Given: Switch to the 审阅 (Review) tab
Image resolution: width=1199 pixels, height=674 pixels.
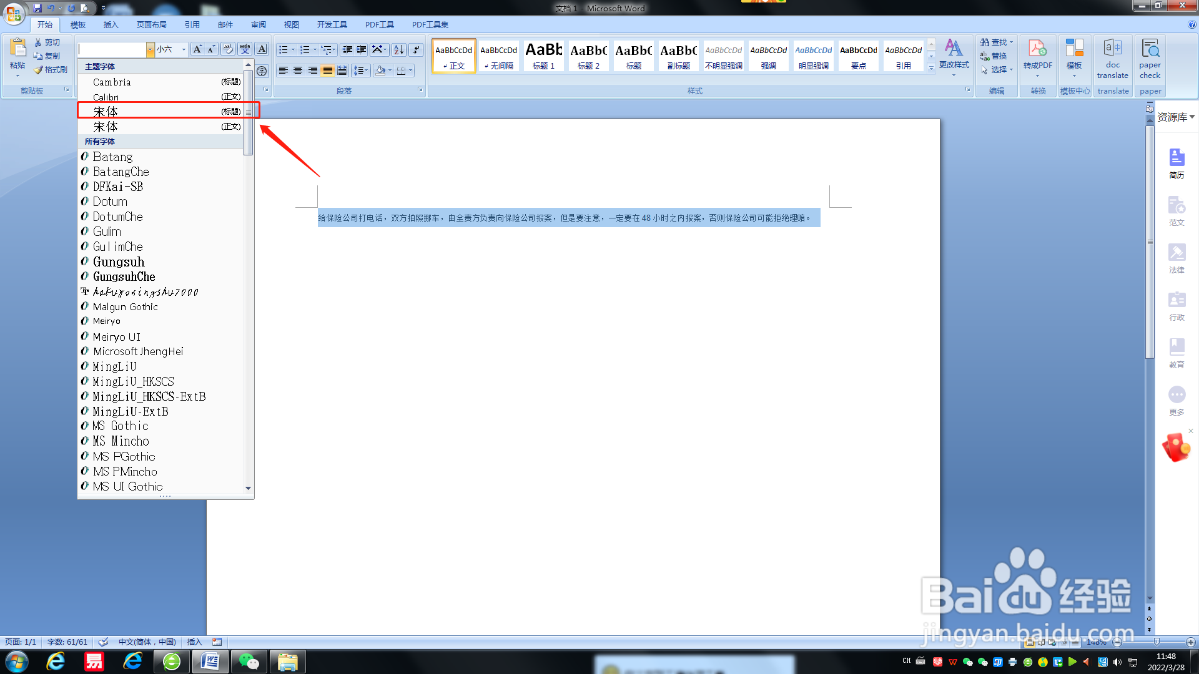Looking at the screenshot, I should [259, 25].
